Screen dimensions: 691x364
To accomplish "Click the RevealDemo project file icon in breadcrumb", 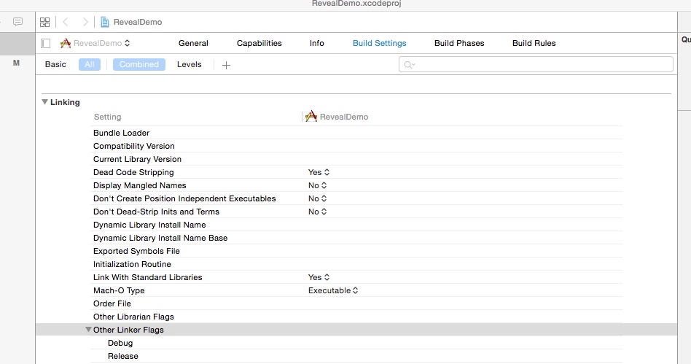I will [x=105, y=22].
